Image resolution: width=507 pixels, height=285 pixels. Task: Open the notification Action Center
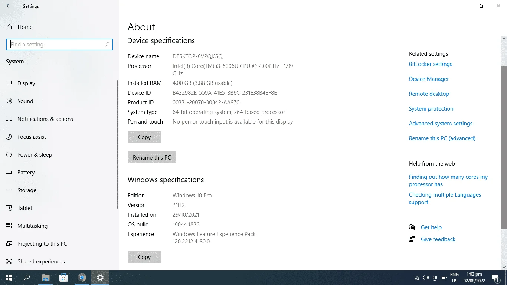pyautogui.click(x=495, y=278)
